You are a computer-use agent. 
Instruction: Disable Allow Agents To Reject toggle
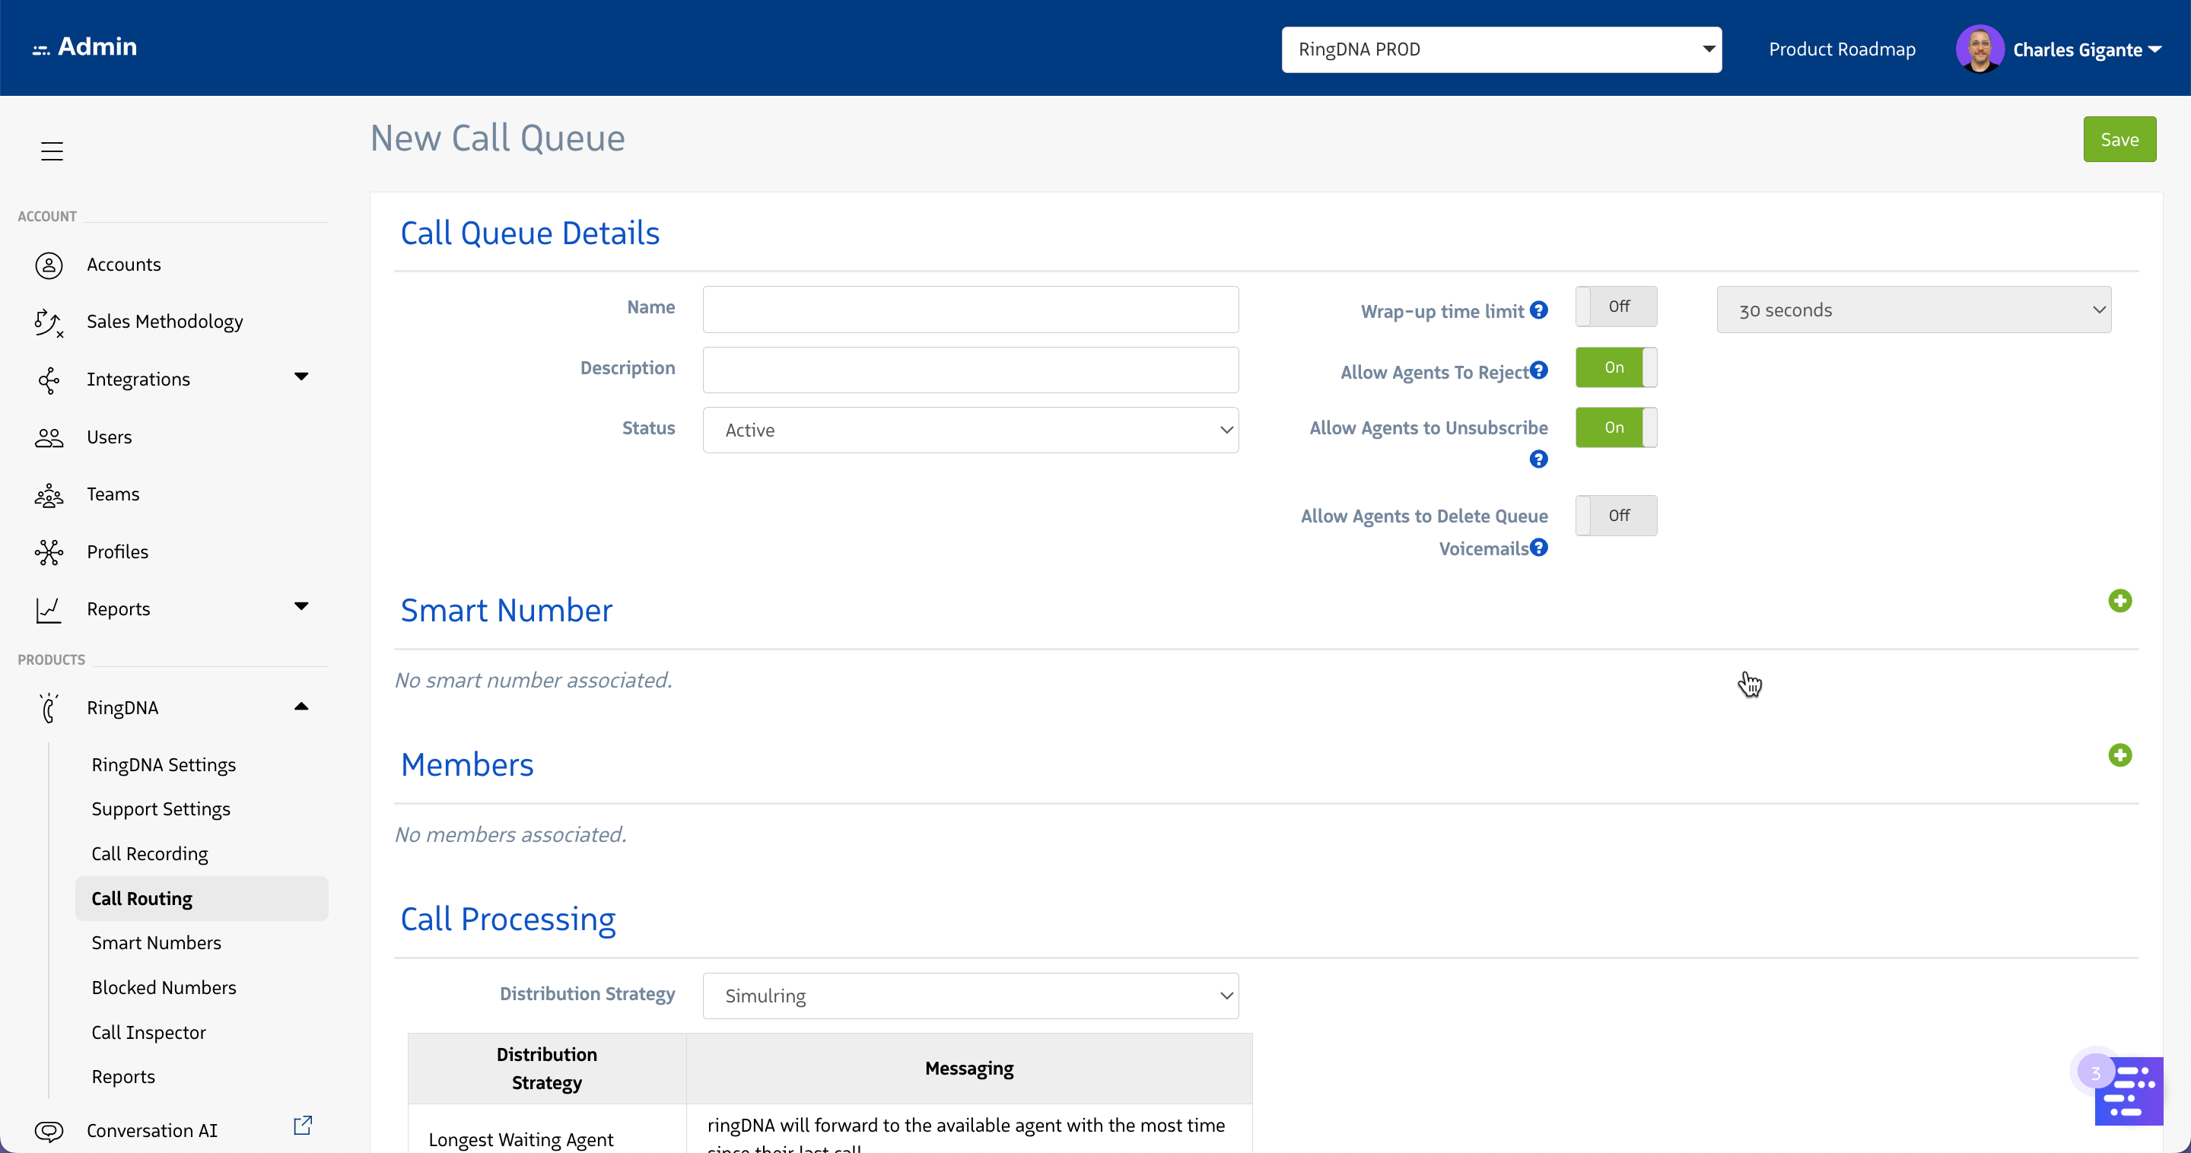(1615, 367)
